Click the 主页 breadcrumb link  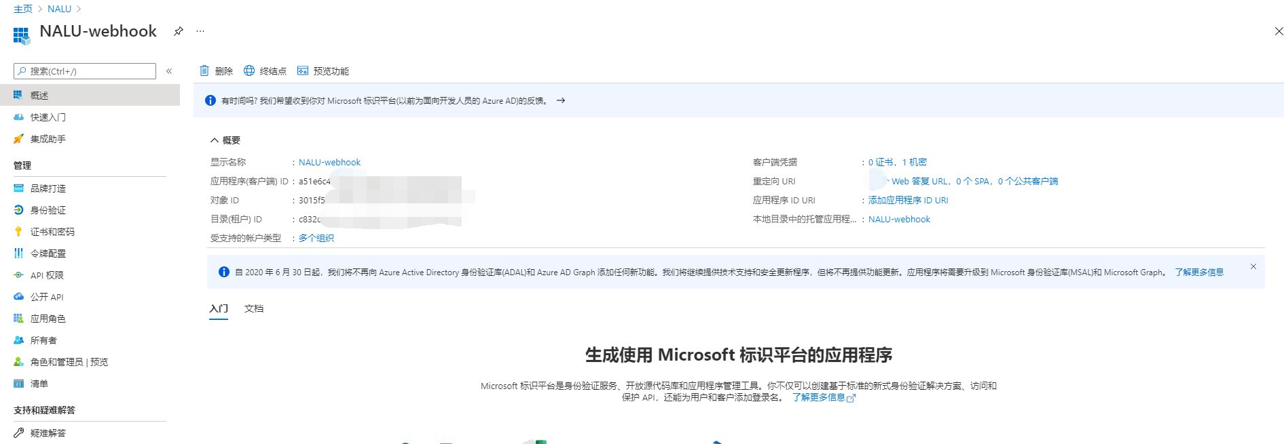[x=23, y=9]
